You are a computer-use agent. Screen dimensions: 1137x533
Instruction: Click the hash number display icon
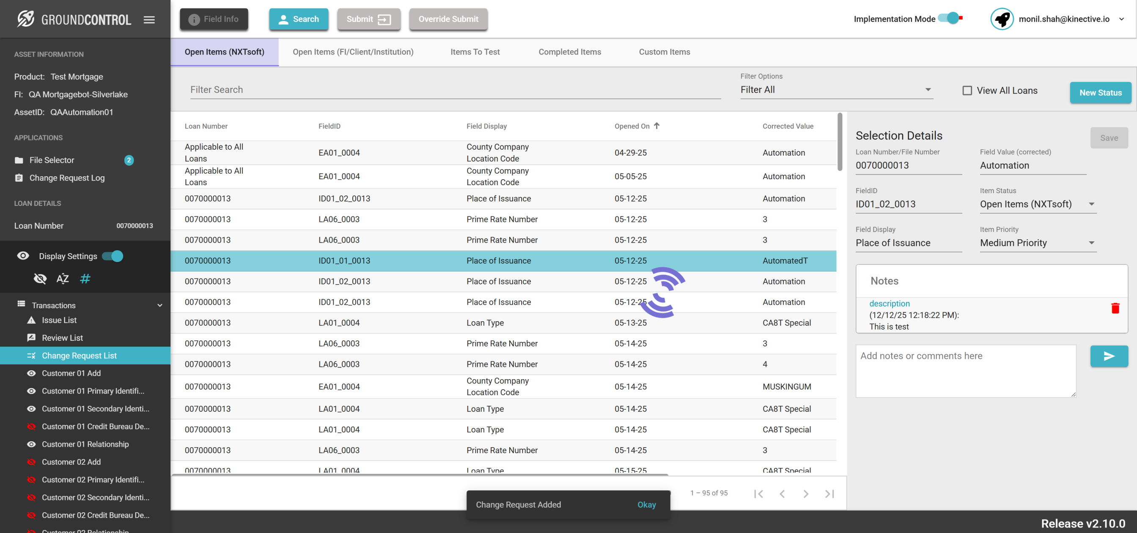click(85, 279)
